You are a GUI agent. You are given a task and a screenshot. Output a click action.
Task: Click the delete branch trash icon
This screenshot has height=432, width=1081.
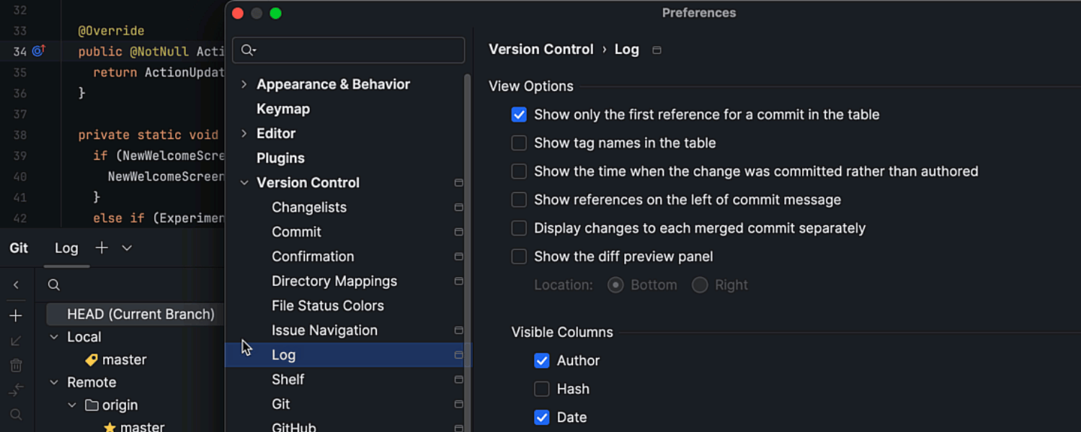16,366
